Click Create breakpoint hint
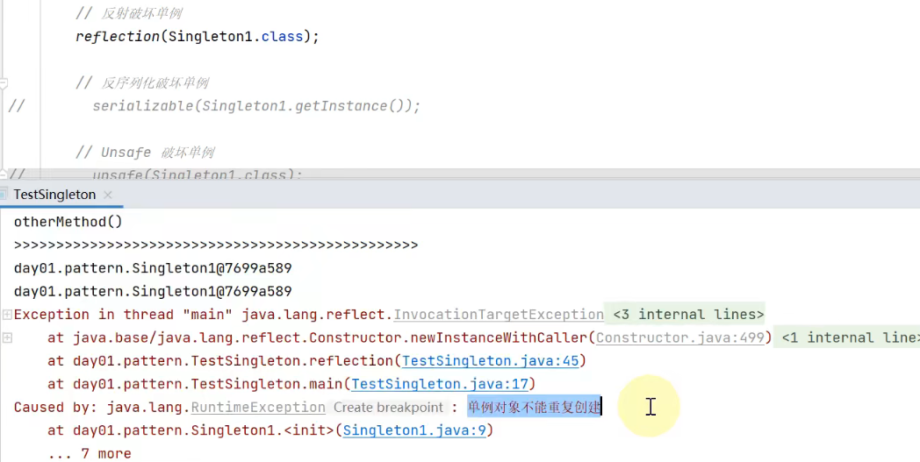Image resolution: width=920 pixels, height=462 pixels. [388, 408]
